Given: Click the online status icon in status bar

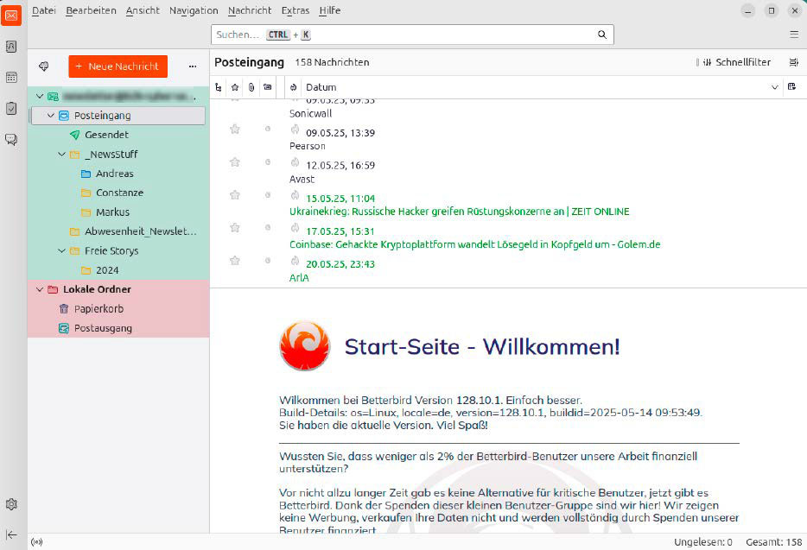Looking at the screenshot, I should pos(36,541).
